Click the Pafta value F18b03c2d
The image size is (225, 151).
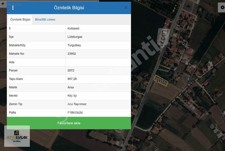[x=75, y=113]
